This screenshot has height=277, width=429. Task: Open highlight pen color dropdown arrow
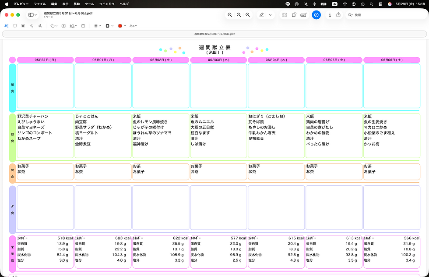point(271,15)
